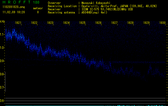Click the 1825 time marker
This screenshot has width=168, height=106.
pos(83,23)
